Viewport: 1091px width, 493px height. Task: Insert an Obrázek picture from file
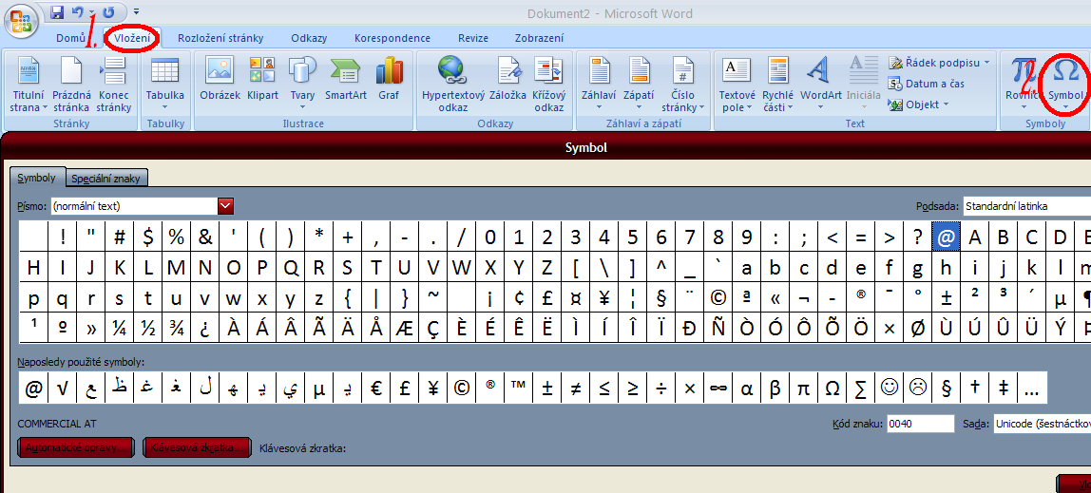coord(220,79)
